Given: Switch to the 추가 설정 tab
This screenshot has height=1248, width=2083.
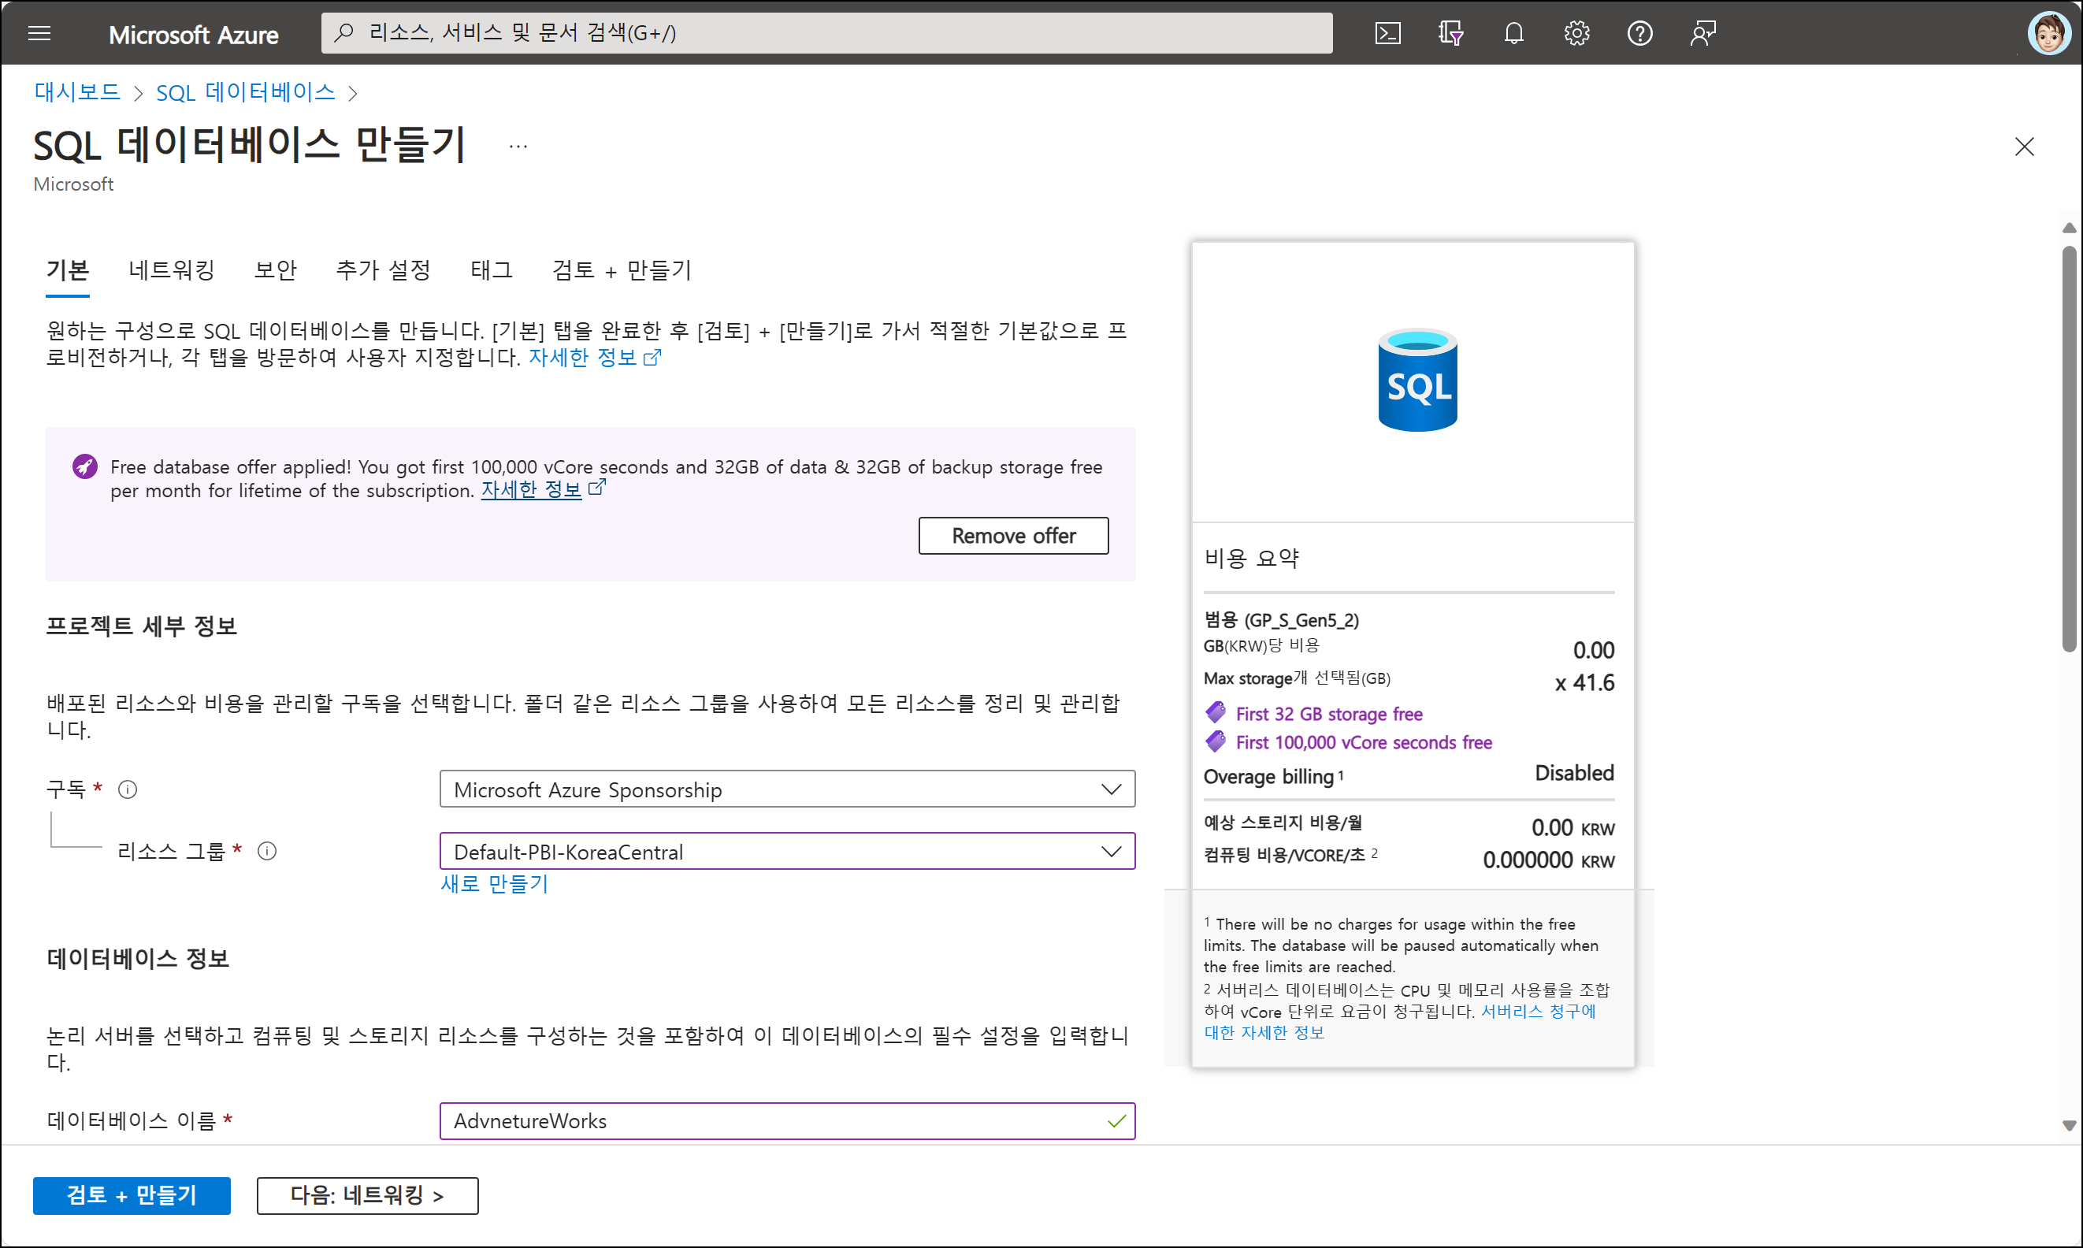Looking at the screenshot, I should [383, 270].
